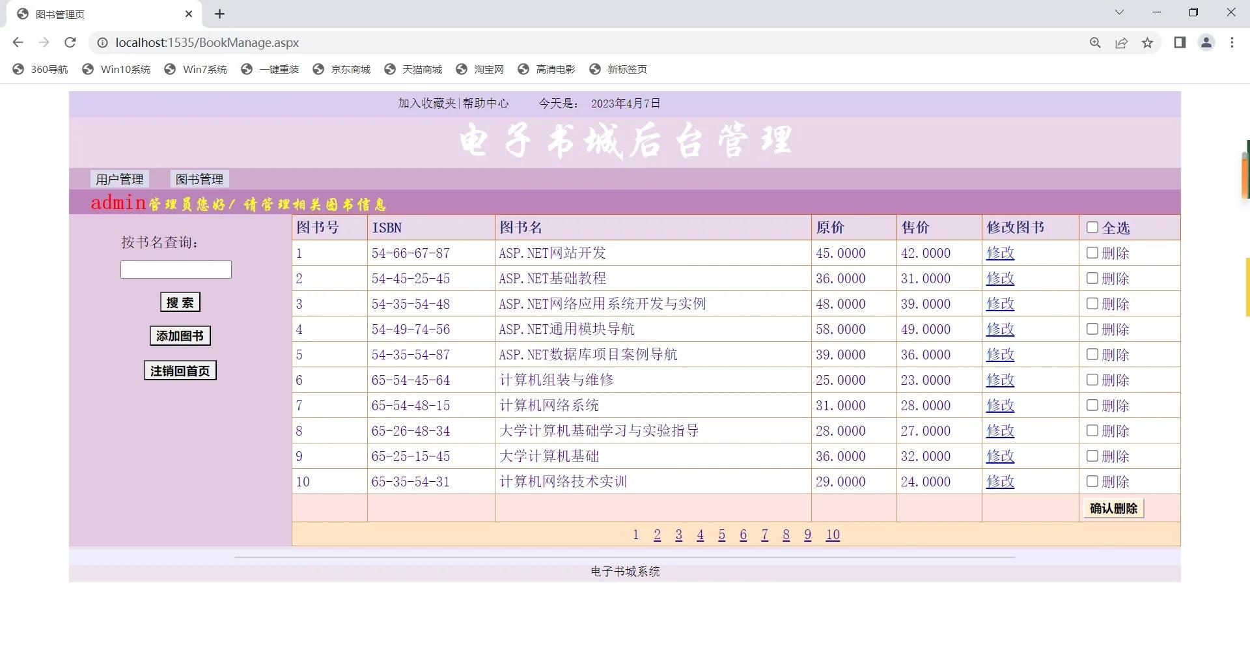Bookmark this page with the star icon
This screenshot has height=657, width=1250.
click(1148, 43)
